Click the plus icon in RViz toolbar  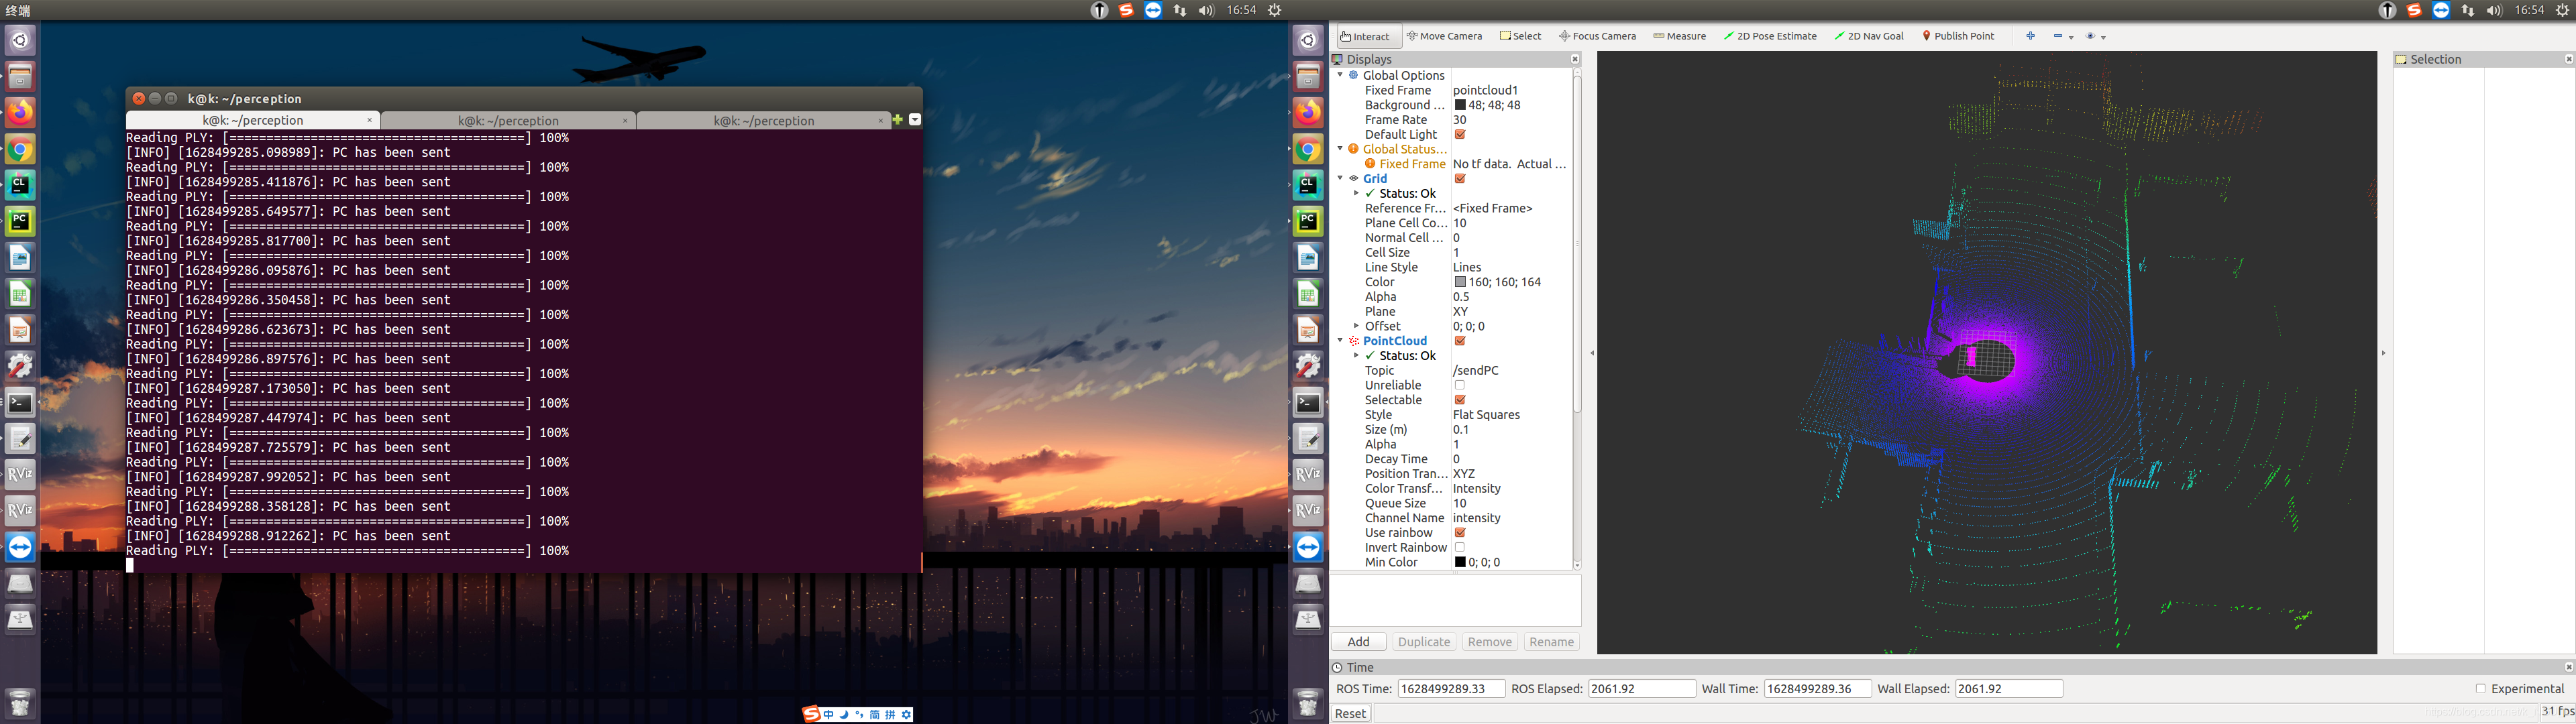tap(2030, 36)
